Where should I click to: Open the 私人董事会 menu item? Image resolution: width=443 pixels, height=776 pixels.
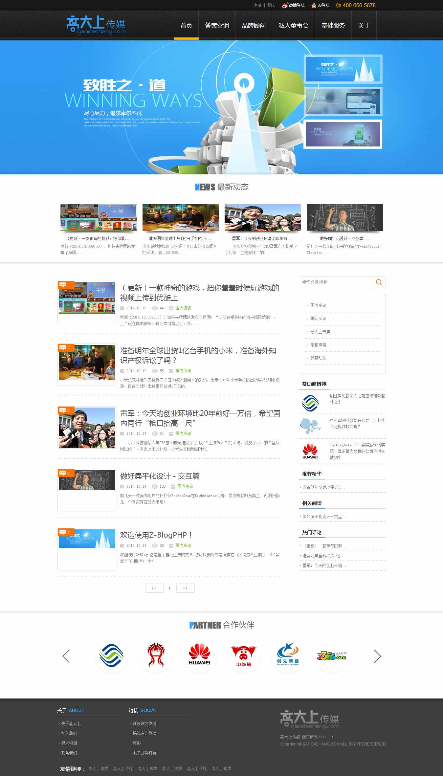pyautogui.click(x=294, y=25)
